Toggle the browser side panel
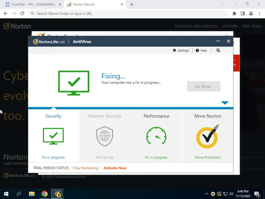The height and width of the screenshot is (199, 265). [243, 13]
